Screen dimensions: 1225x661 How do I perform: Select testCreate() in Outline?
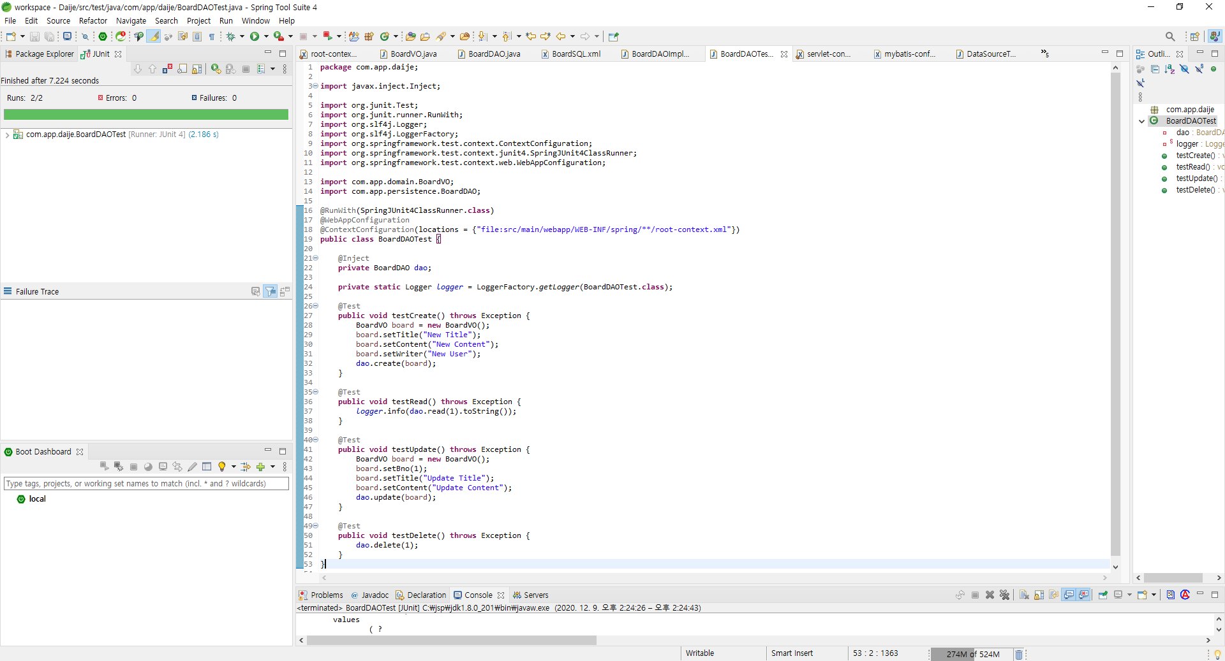click(1195, 156)
